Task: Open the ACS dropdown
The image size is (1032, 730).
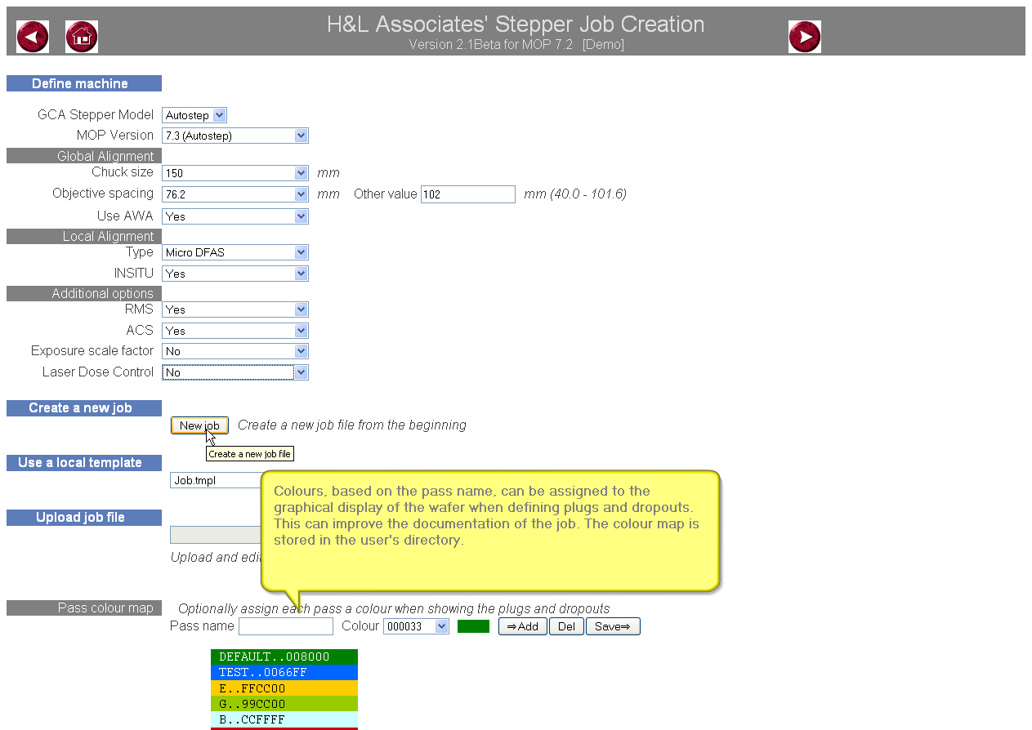Action: click(x=235, y=331)
